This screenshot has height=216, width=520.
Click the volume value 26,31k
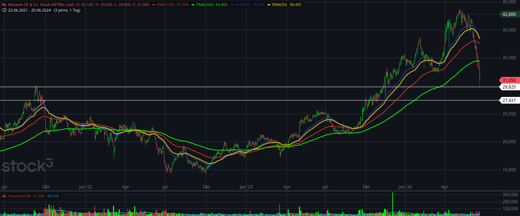click(53, 196)
